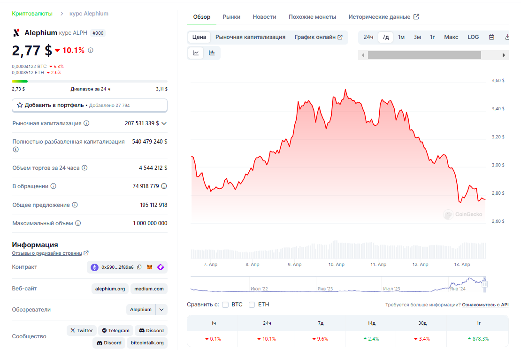Click the purple icon after MetaMask

pos(161,267)
